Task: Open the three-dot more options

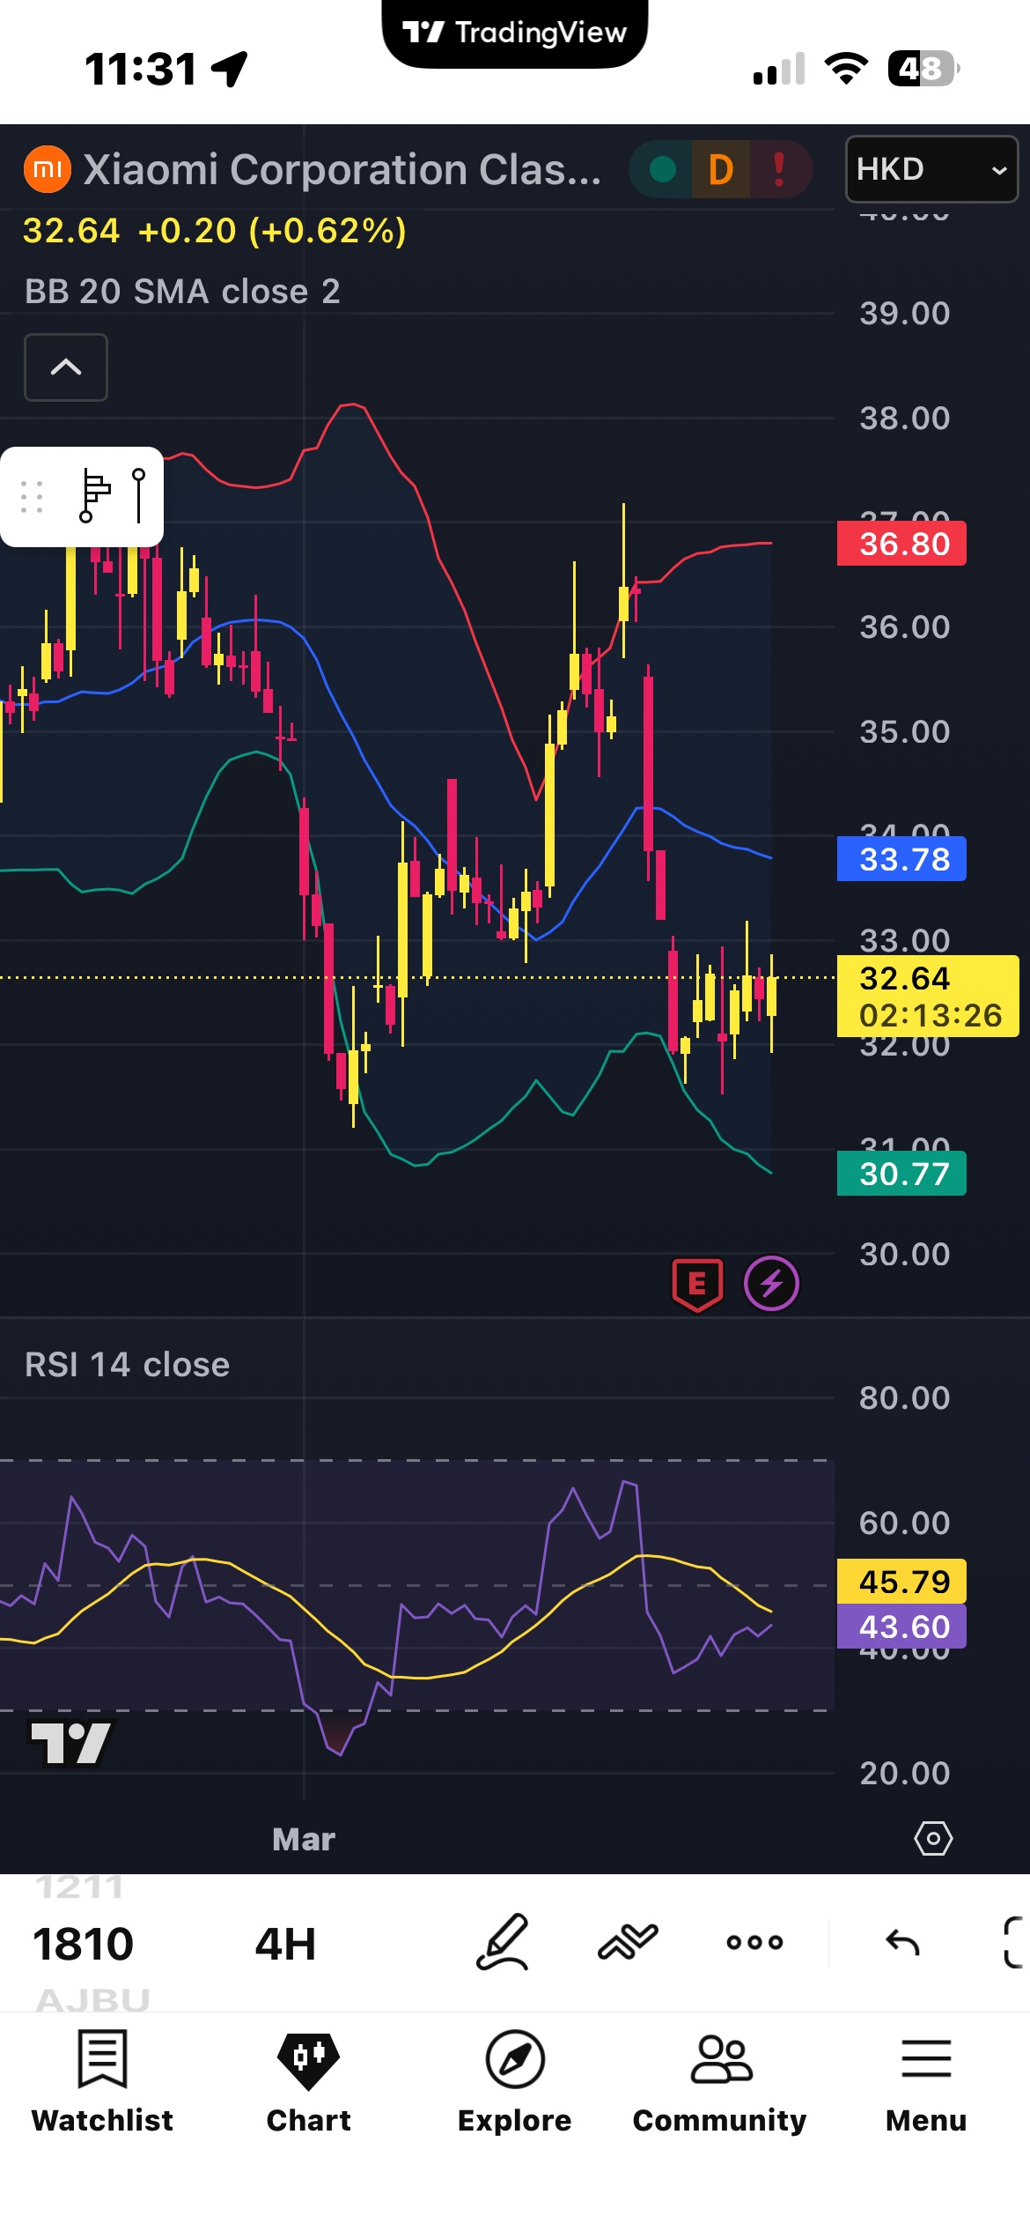Action: pos(754,1942)
